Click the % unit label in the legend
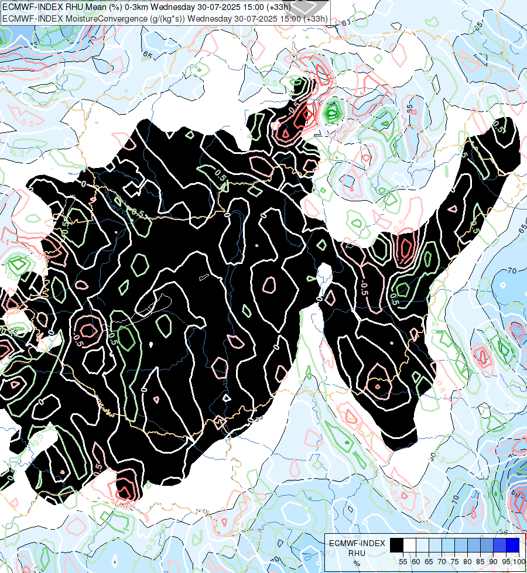Screen dimensions: 527x573 357,563
